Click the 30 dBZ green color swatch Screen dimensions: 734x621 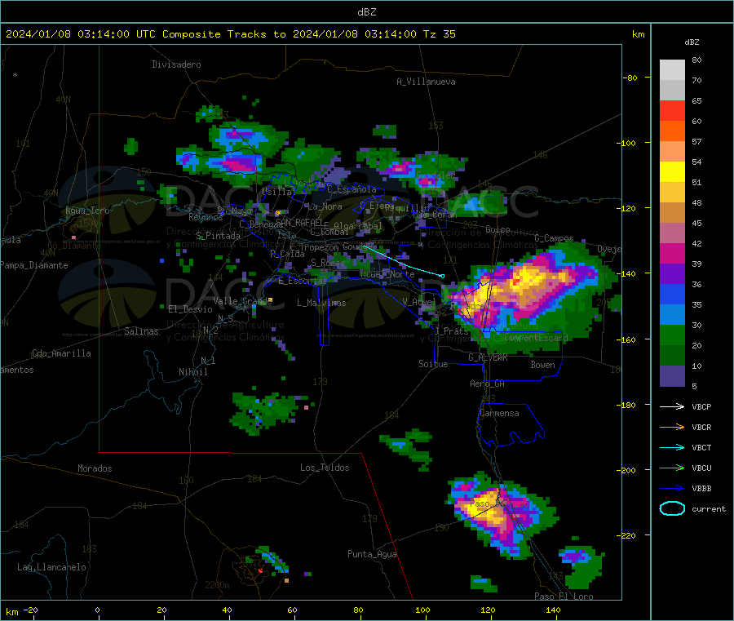pos(672,335)
